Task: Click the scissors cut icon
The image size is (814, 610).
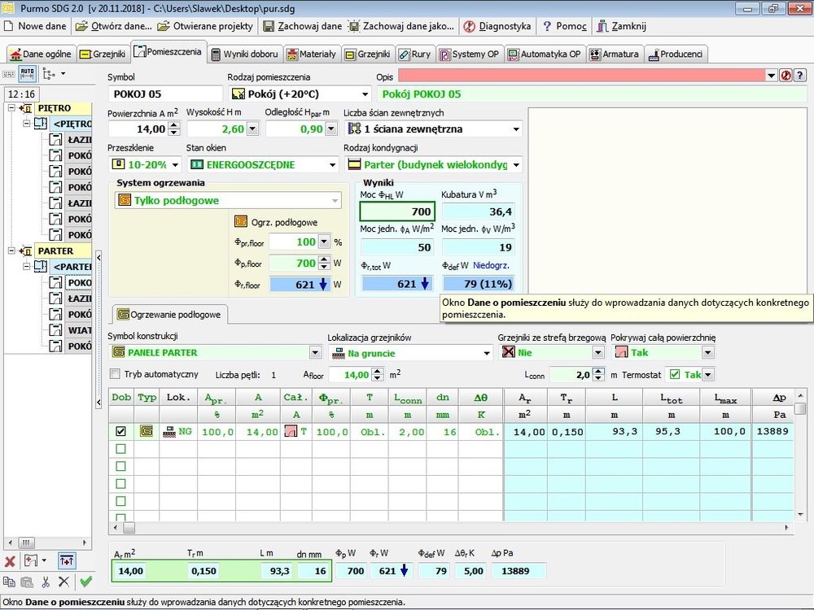Action: coord(46,582)
